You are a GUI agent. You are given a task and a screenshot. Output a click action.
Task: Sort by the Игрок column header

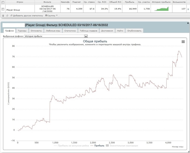coord(20,2)
